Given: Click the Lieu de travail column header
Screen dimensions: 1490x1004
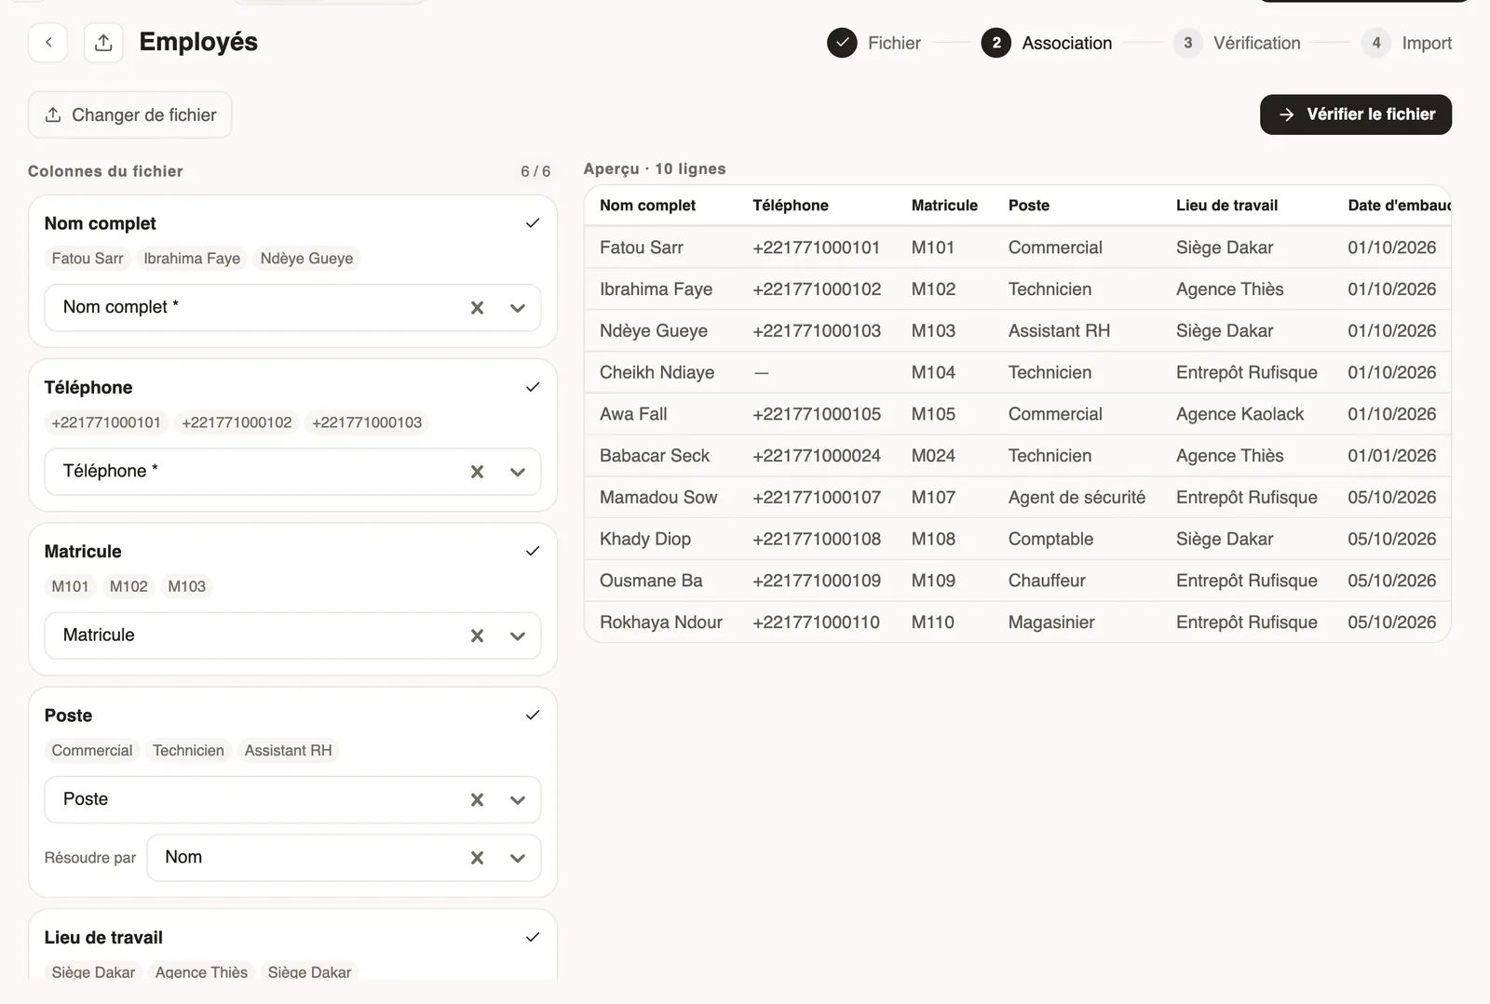Looking at the screenshot, I should point(1226,206).
